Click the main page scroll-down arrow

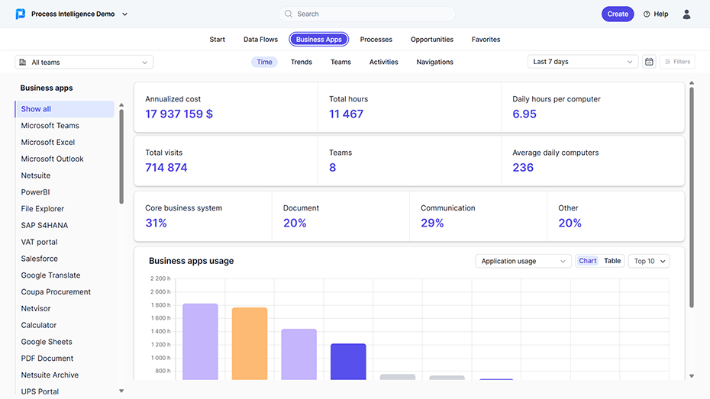coord(692,376)
